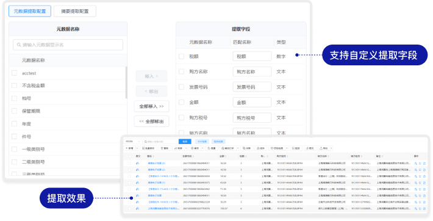This screenshot has width=433, height=221.
Task: Tick the 年度 checkbox
Action: (15, 124)
